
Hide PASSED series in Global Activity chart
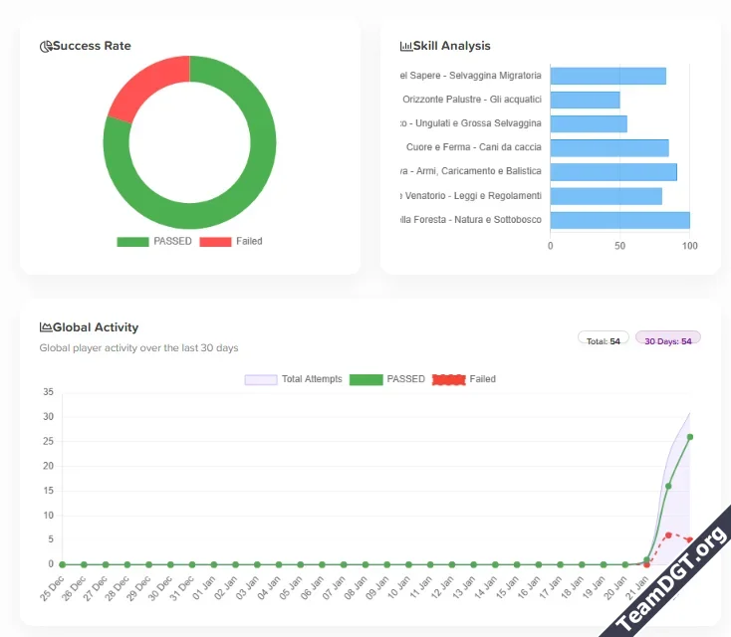point(387,379)
